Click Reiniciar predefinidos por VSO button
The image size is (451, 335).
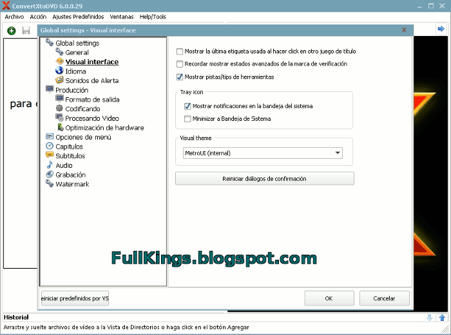(75, 298)
